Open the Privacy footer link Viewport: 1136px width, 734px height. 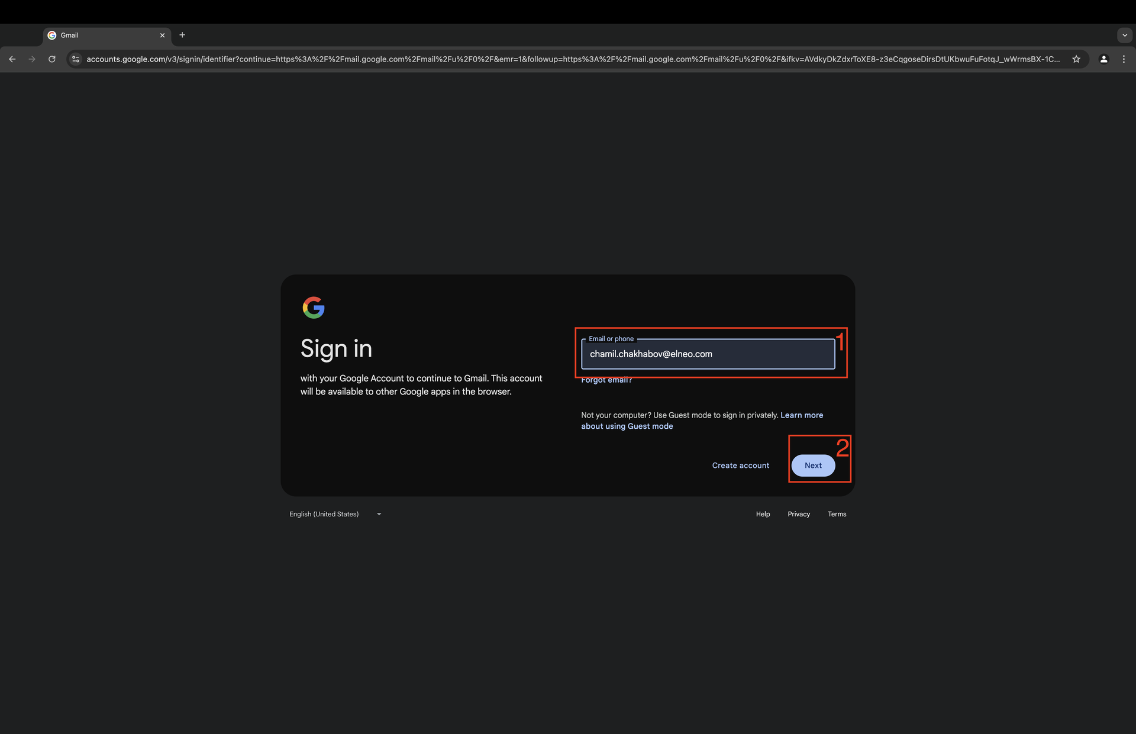tap(798, 514)
